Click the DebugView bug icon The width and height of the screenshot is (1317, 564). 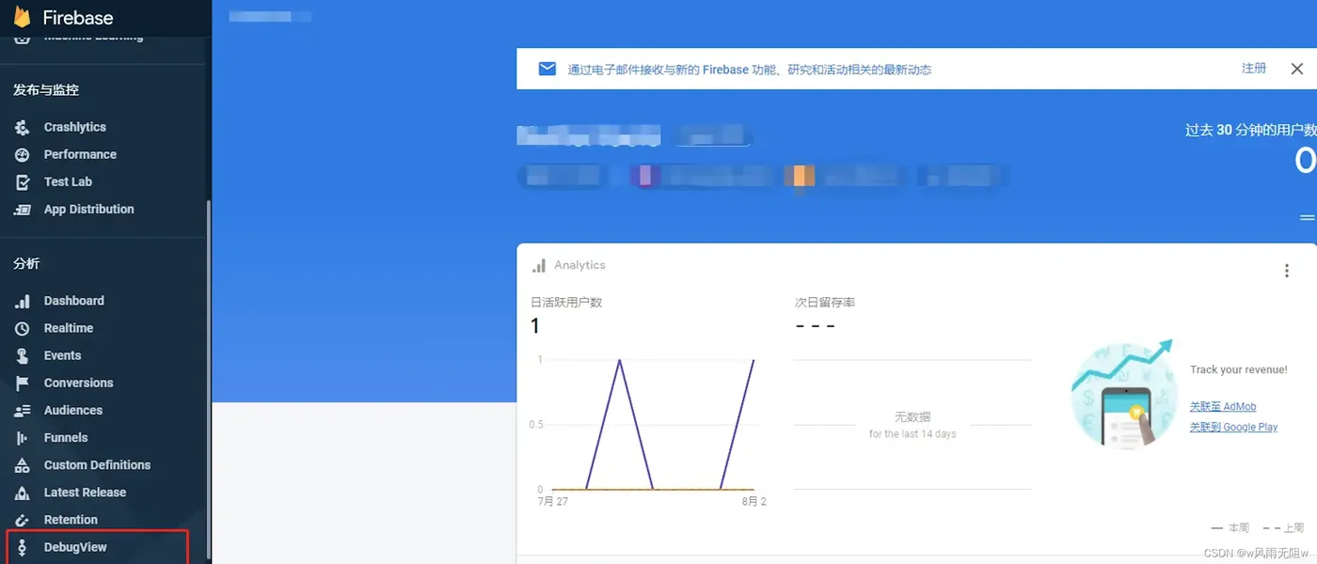coord(23,547)
